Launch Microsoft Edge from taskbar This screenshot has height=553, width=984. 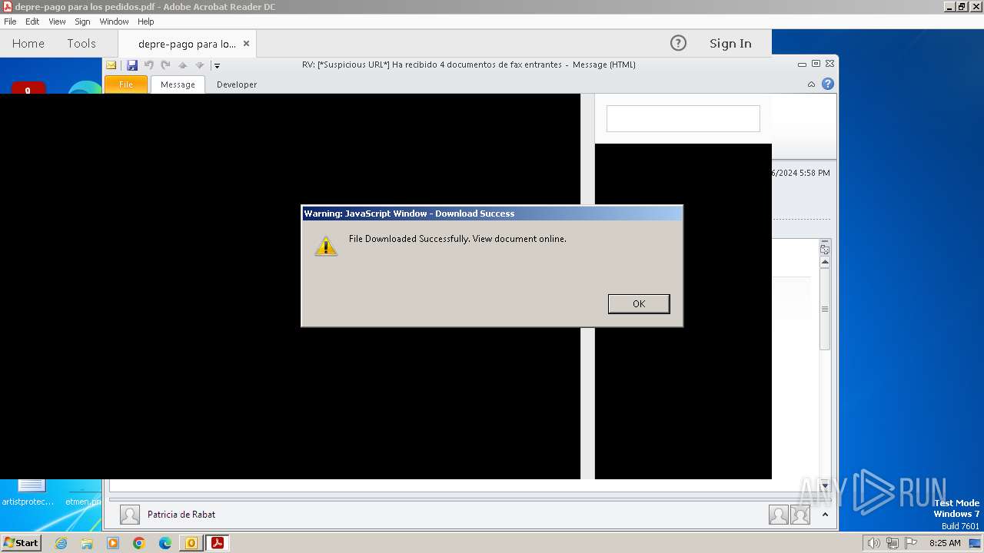(165, 543)
